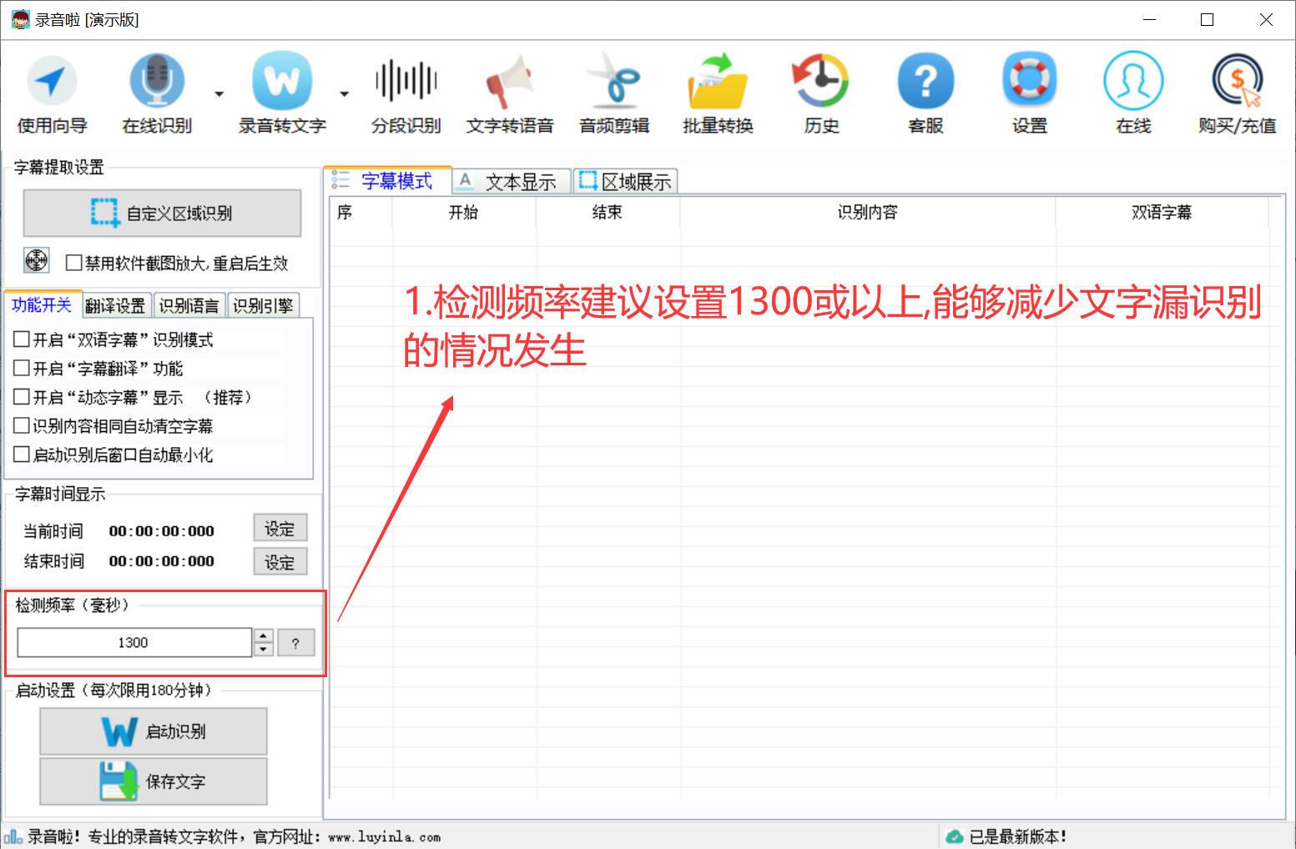Screen dimensions: 1296x849
Task: Open 客服 question mark support
Action: pyautogui.click(x=925, y=93)
